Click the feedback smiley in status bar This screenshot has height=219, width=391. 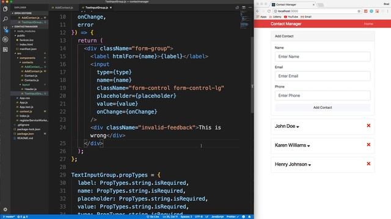[x=244, y=217]
